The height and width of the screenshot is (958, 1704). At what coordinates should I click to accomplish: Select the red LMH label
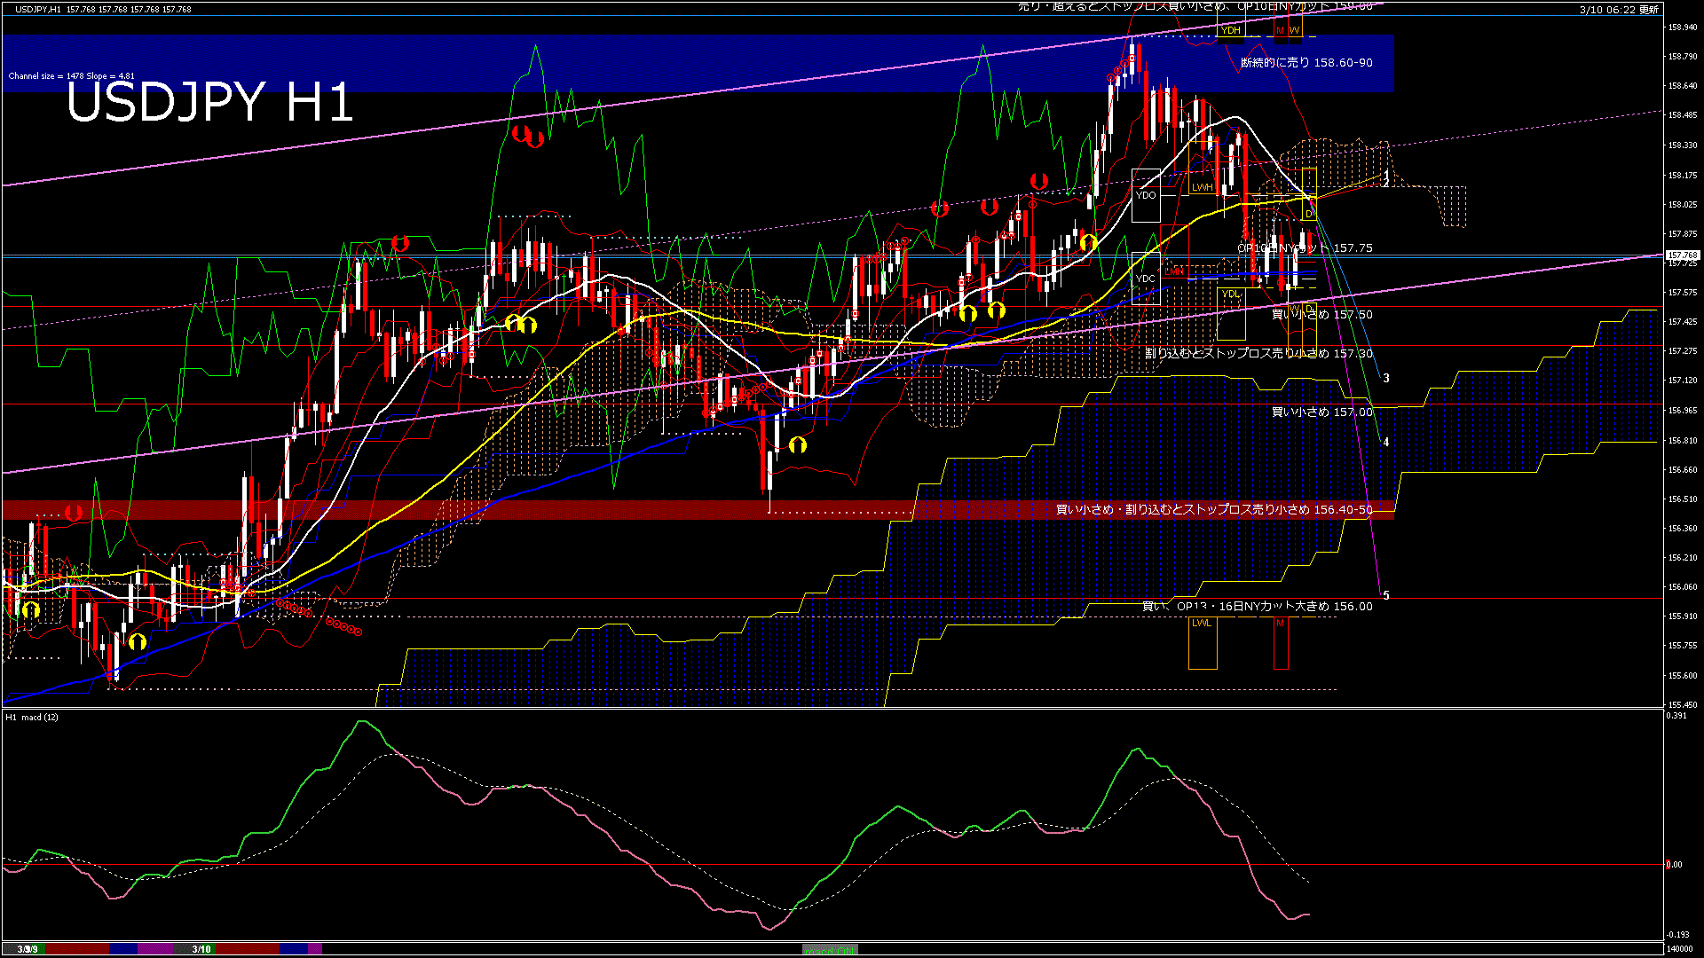1173,271
